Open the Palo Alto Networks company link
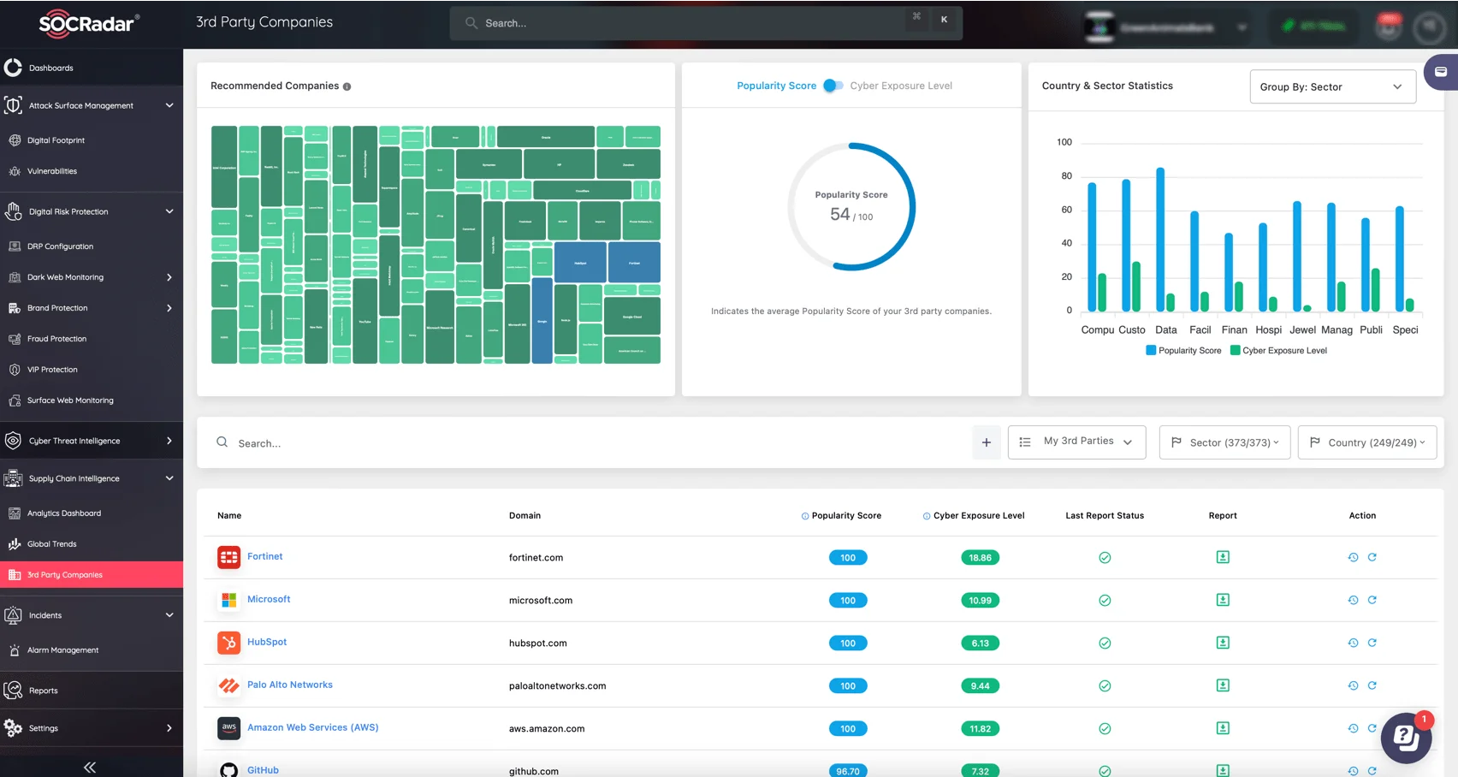 [x=289, y=685]
